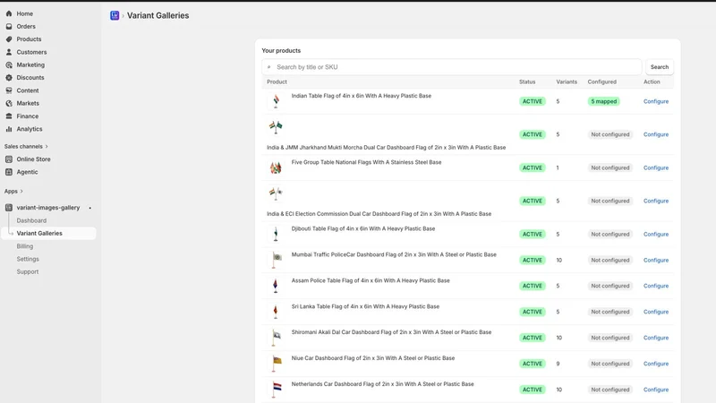
Task: Configure the Sri Lanka Table Flag
Action: (x=656, y=312)
